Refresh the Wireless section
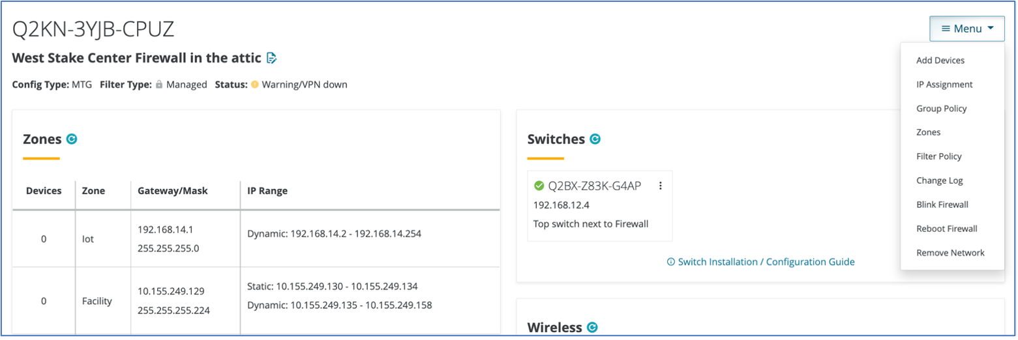Viewport: 1018px width, 340px height. coord(592,327)
